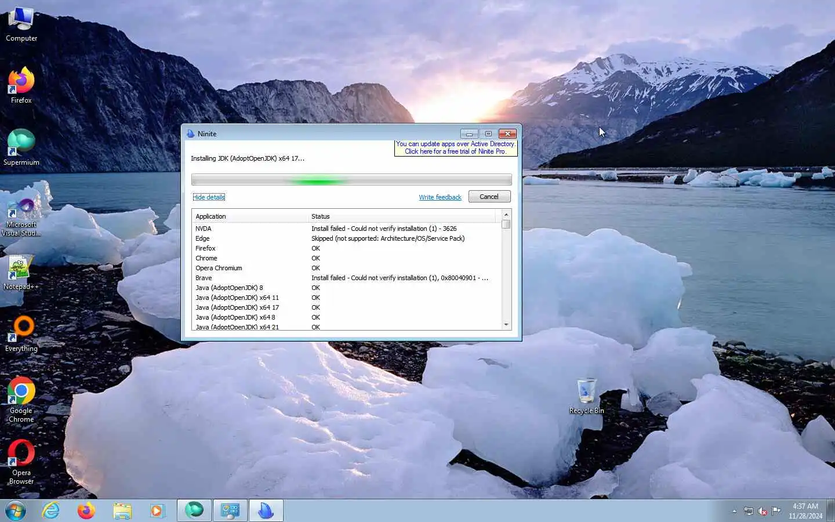Click the Ninite title bar icon
The width and height of the screenshot is (835, 522).
coord(191,134)
